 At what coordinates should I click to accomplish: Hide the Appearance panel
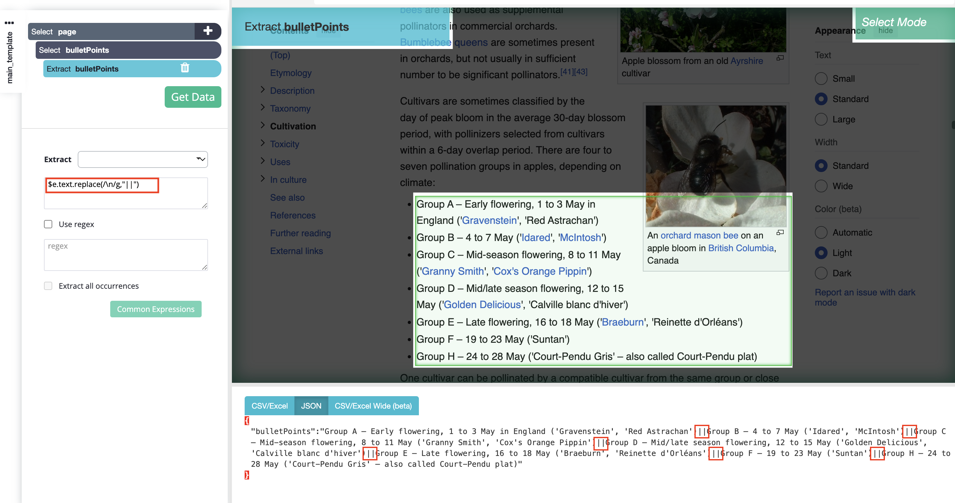coord(885,31)
